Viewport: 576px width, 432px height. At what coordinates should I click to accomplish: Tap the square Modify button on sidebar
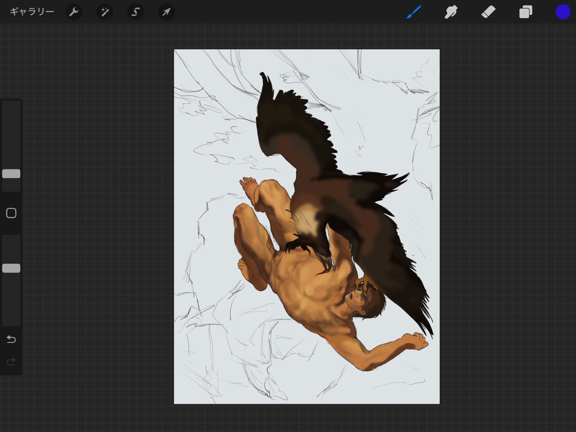click(11, 213)
